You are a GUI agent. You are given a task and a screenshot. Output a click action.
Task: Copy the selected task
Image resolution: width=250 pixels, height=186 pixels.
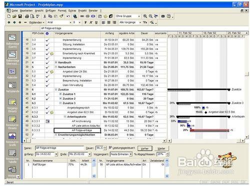[50, 16]
